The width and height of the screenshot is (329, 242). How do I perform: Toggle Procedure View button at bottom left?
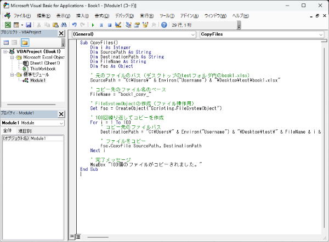pyautogui.click(x=72, y=237)
